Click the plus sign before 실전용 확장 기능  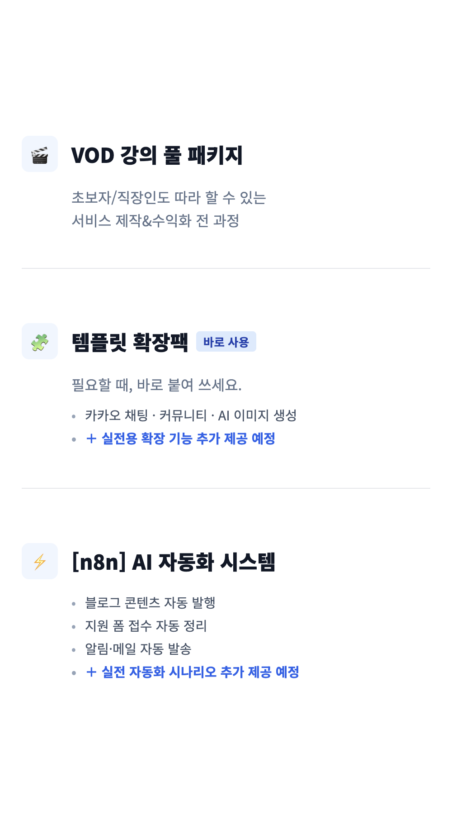(x=91, y=439)
